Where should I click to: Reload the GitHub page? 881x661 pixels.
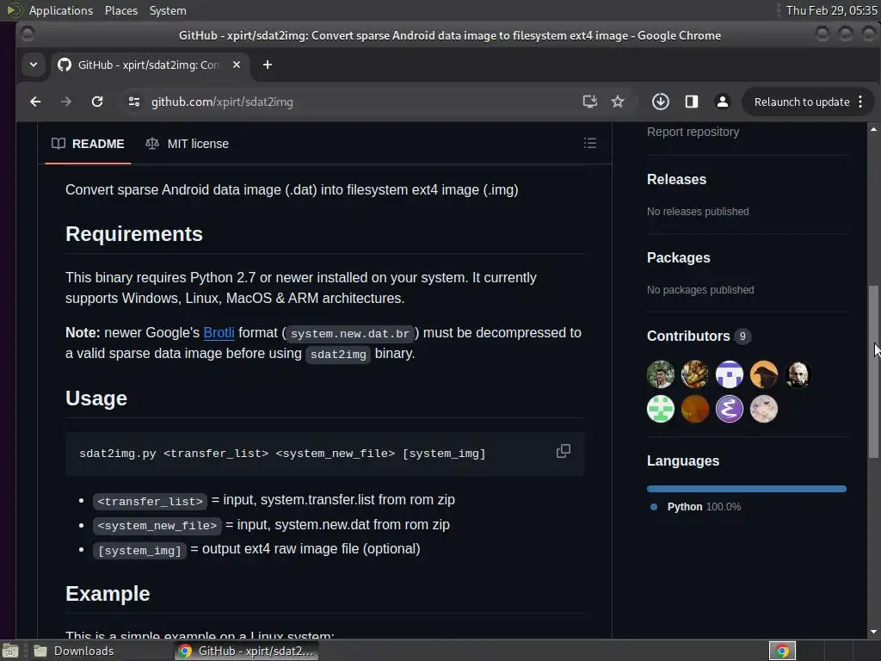[97, 102]
